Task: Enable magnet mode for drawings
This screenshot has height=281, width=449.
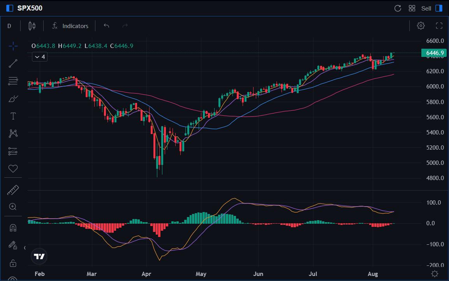Action: pos(13,228)
